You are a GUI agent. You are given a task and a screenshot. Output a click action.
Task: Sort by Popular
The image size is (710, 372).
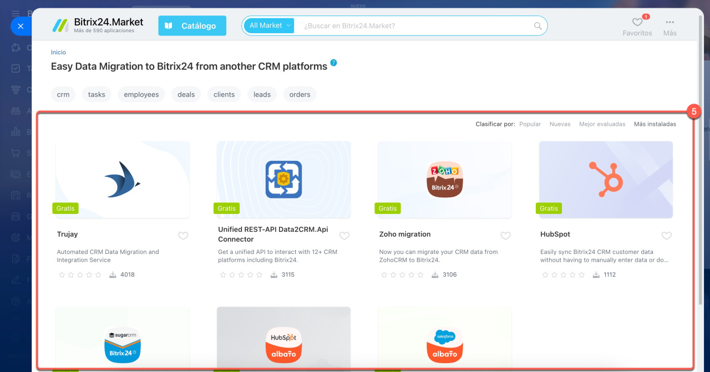tap(530, 124)
